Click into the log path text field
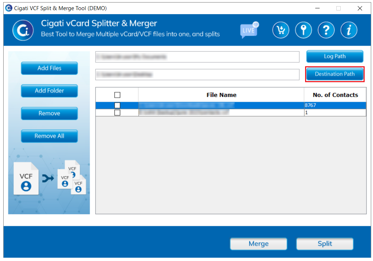Viewport: 373px width, 261px height. coord(197,57)
